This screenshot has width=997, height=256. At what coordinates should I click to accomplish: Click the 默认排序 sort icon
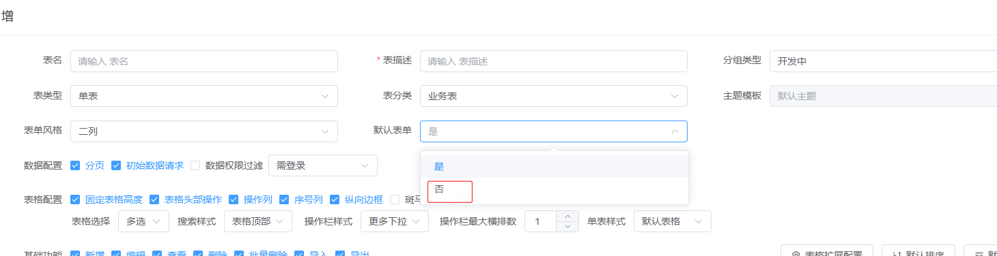pos(897,254)
